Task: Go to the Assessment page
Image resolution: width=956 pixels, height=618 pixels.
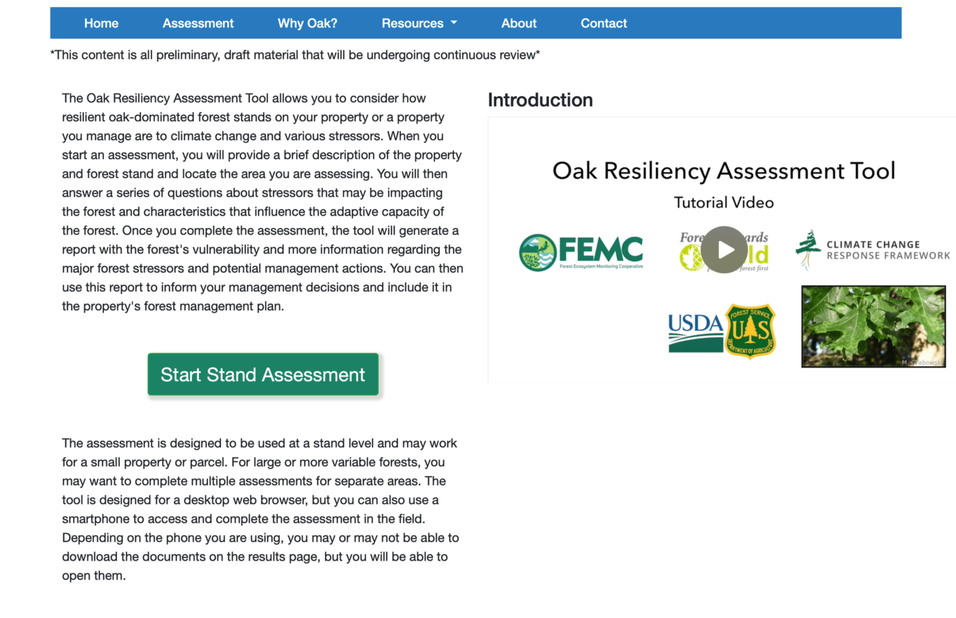Action: tap(198, 23)
